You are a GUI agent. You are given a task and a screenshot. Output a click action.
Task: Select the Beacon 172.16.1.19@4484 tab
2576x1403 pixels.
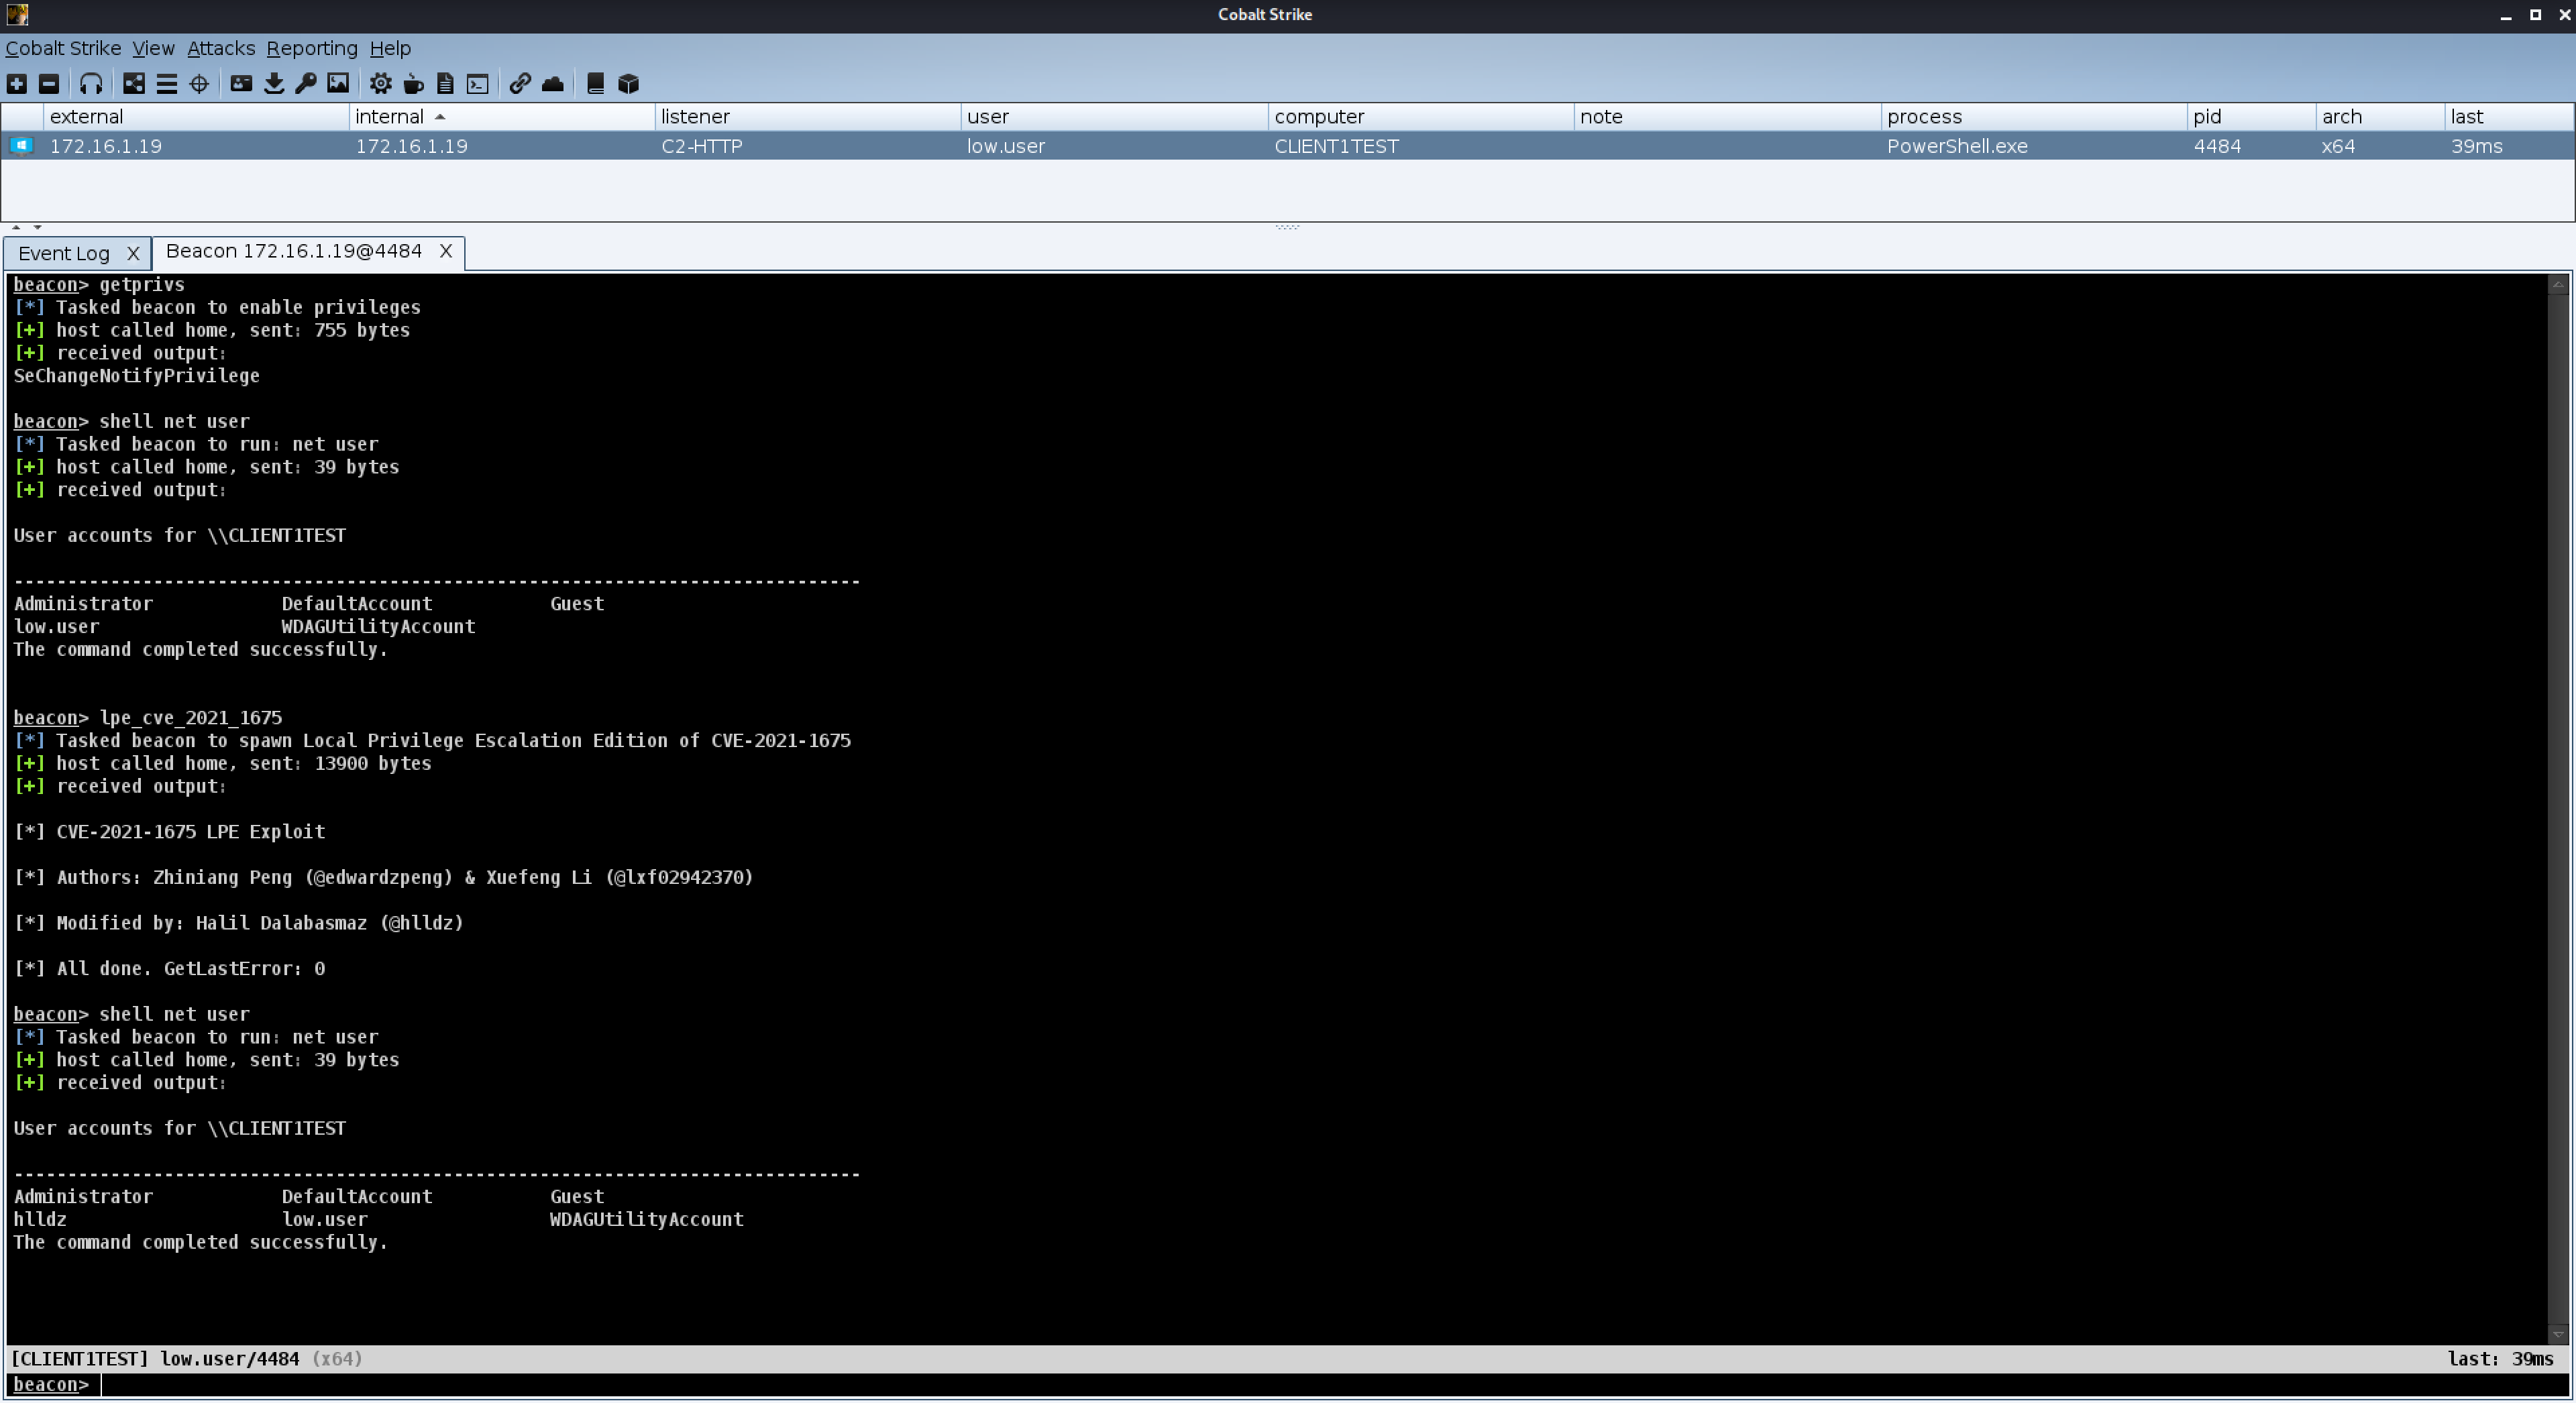pyautogui.click(x=294, y=251)
